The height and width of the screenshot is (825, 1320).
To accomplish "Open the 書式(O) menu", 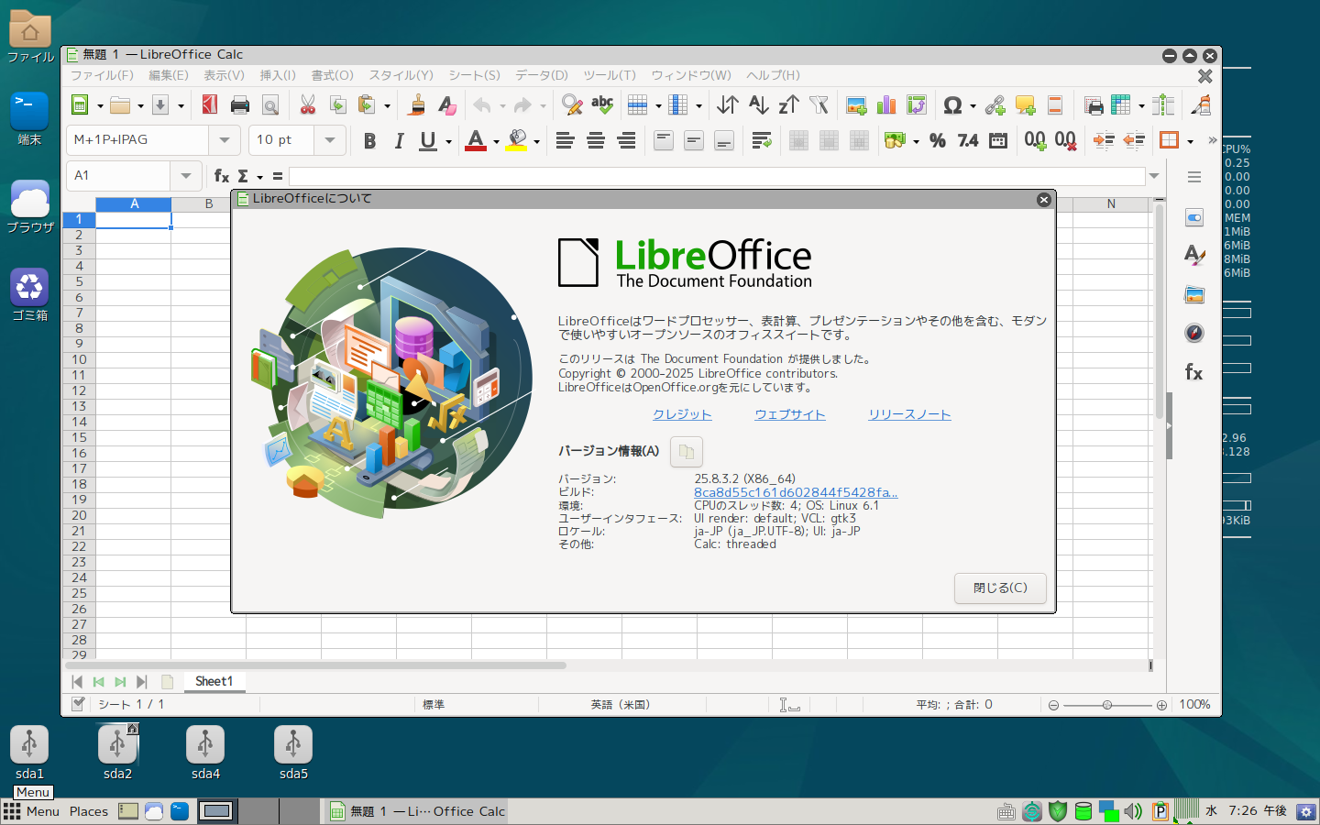I will pos(332,75).
